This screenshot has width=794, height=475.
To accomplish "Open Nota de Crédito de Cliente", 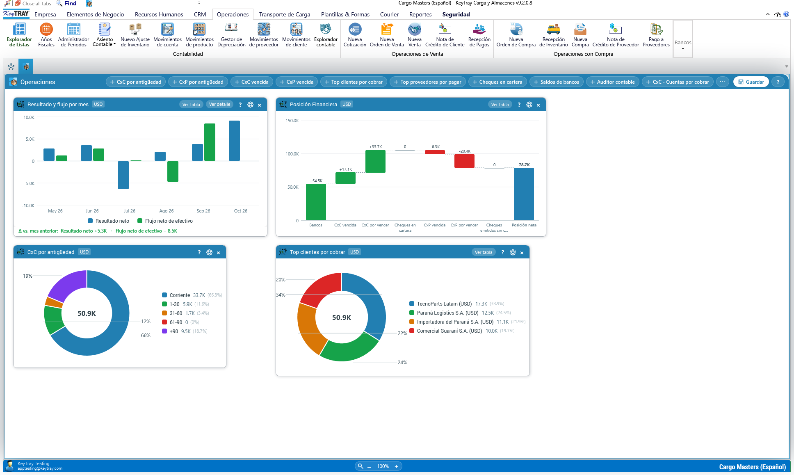I will [445, 35].
